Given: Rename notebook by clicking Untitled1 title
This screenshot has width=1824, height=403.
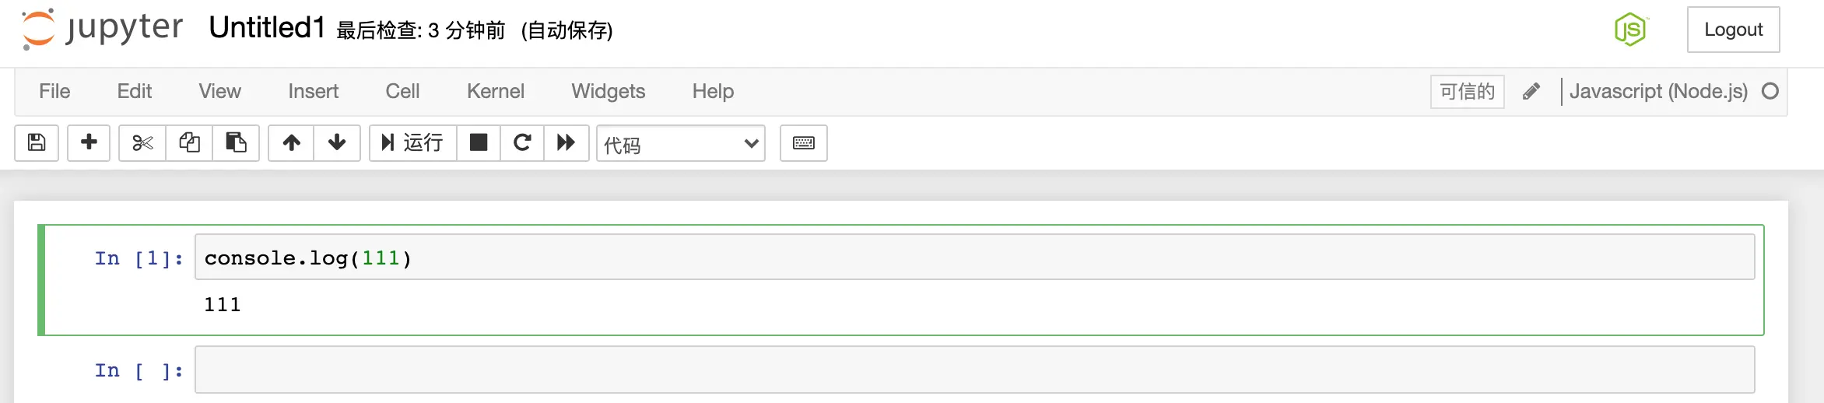Looking at the screenshot, I should pyautogui.click(x=267, y=28).
